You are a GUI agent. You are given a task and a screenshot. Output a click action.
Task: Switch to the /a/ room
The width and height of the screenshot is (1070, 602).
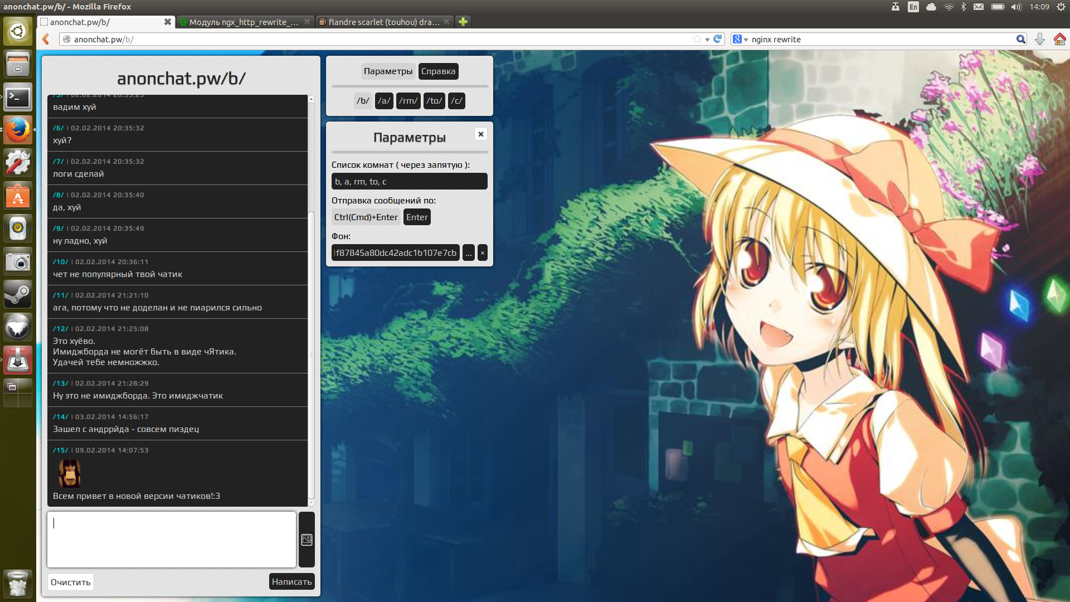click(x=384, y=101)
